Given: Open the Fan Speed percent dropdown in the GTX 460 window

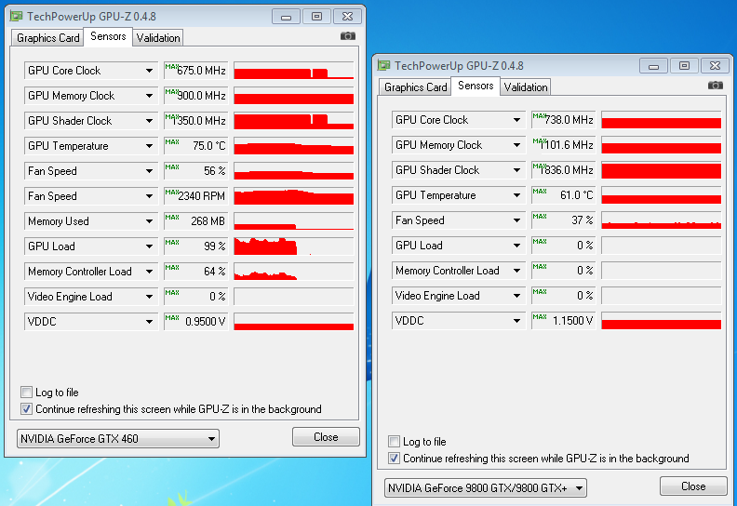Looking at the screenshot, I should (x=90, y=171).
